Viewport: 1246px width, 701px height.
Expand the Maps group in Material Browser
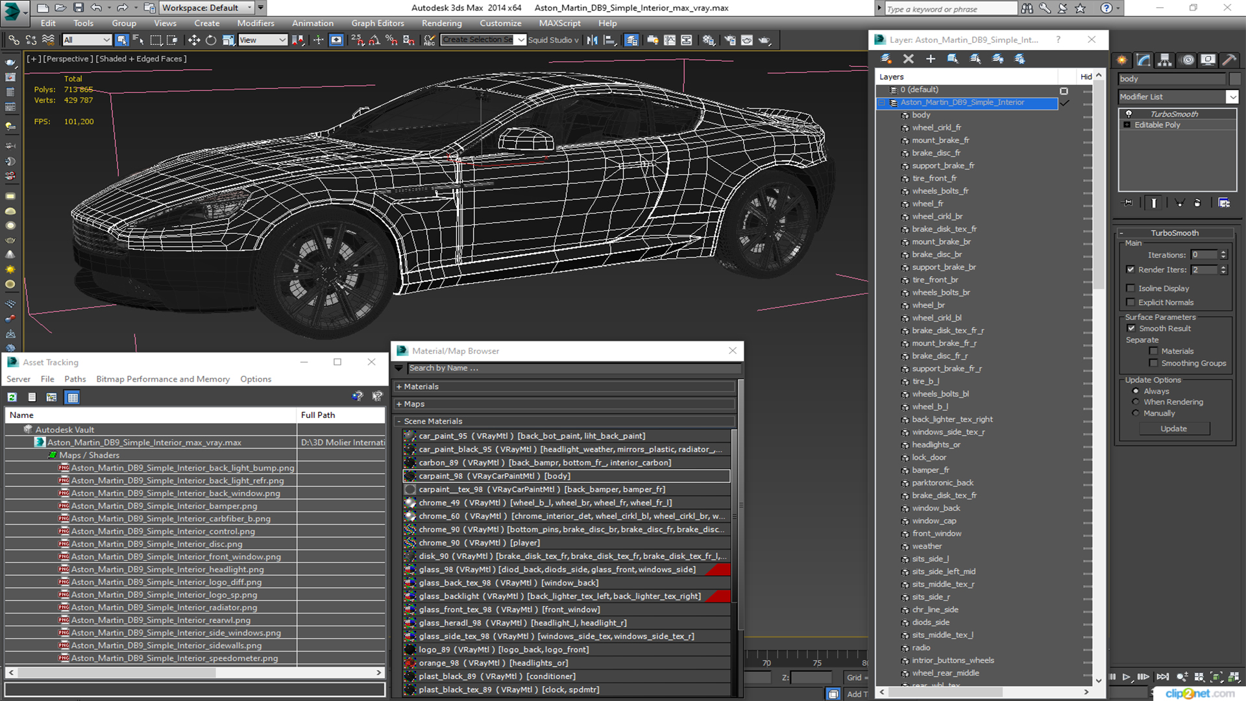[399, 404]
